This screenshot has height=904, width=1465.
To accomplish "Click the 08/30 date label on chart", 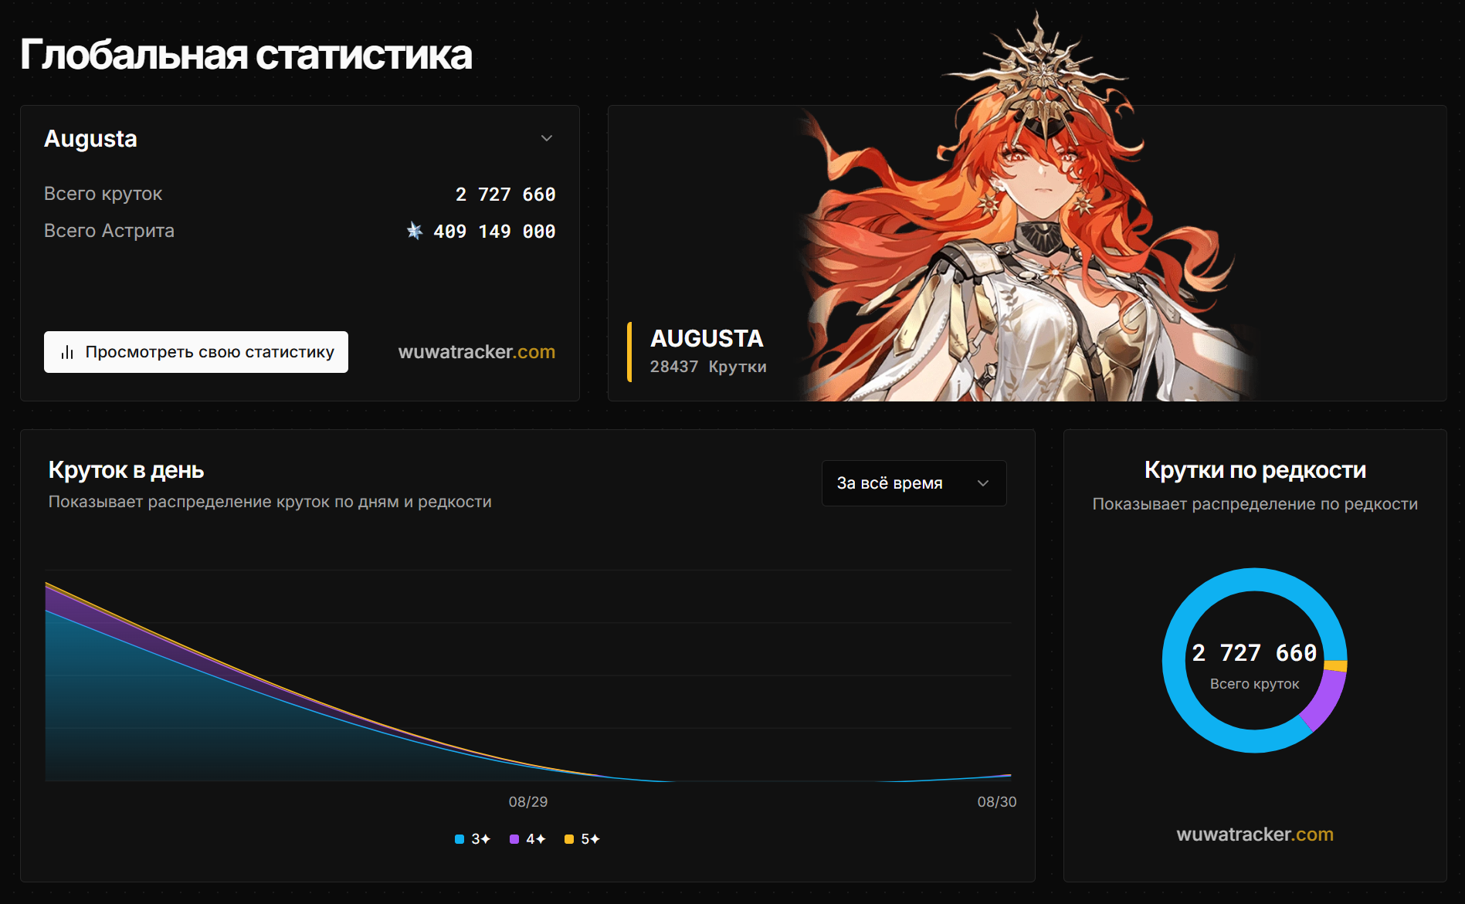I will click(x=997, y=802).
